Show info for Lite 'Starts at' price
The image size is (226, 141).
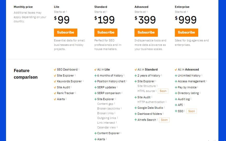67,11
